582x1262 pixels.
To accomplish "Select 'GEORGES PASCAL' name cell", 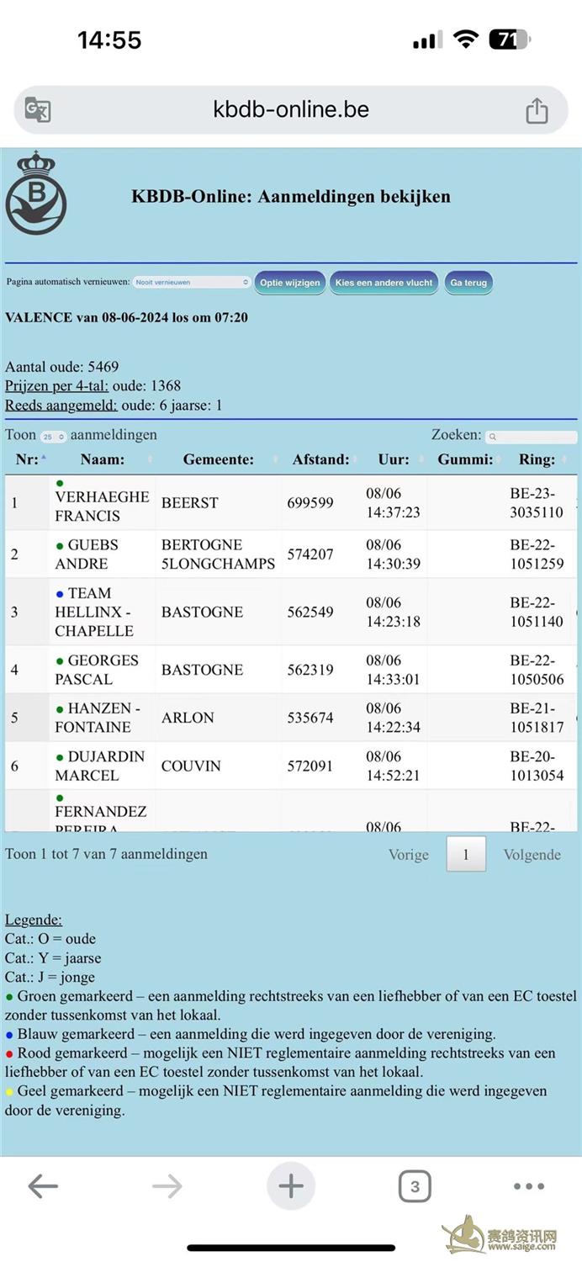I will [x=102, y=670].
